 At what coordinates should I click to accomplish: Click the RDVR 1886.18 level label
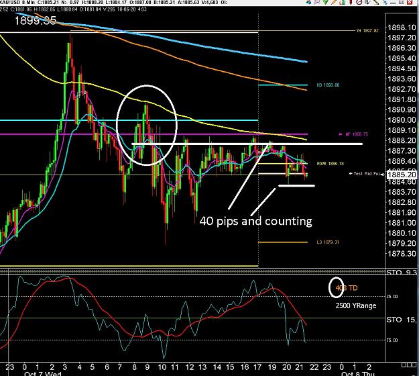click(331, 164)
